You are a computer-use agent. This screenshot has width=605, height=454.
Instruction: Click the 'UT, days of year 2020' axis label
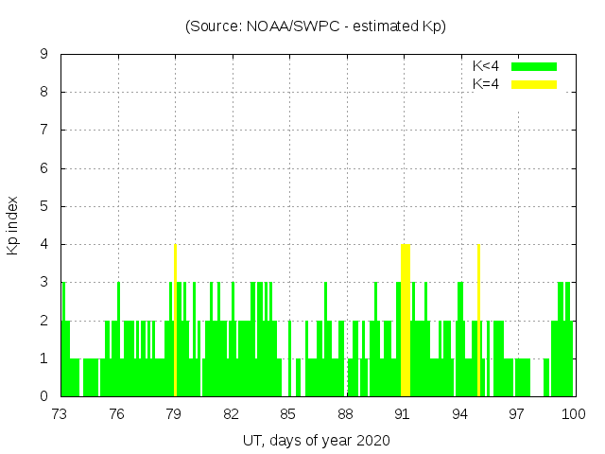316,440
